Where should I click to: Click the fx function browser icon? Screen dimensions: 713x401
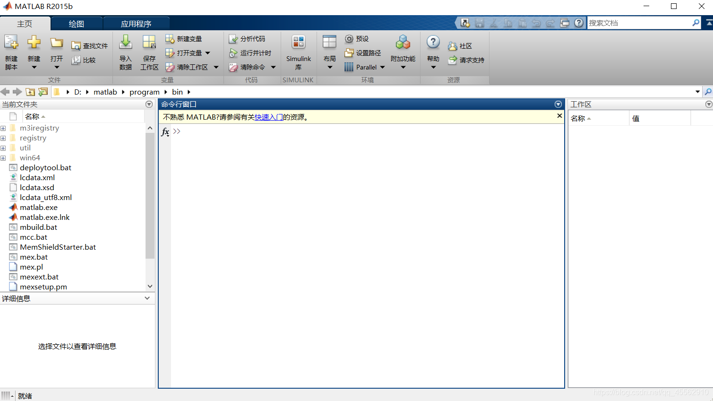coord(165,132)
